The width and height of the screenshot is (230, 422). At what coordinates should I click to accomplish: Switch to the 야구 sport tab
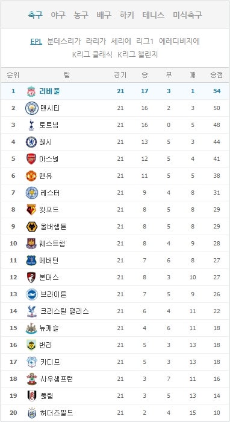click(58, 15)
